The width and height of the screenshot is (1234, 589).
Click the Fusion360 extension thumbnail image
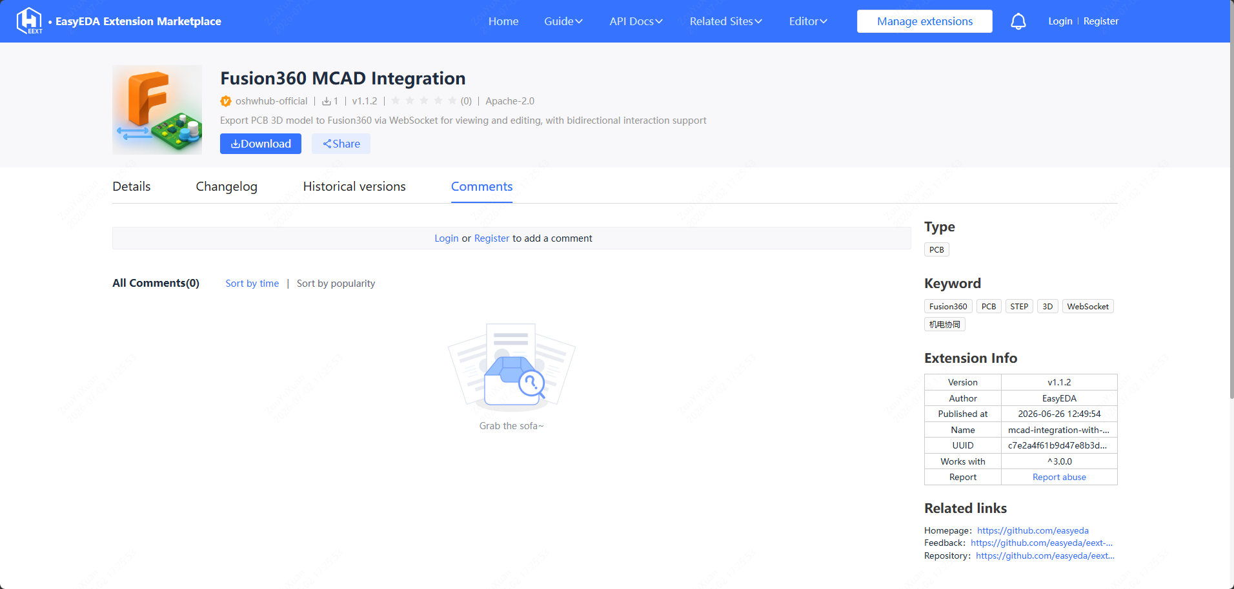coord(157,110)
